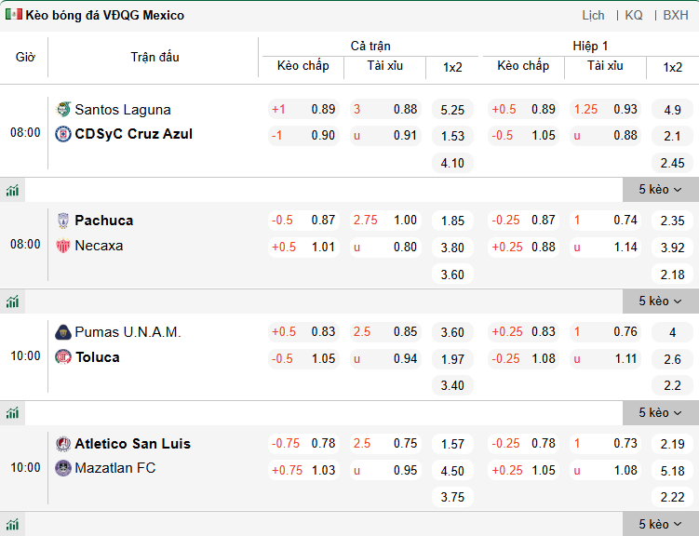This screenshot has height=536, width=699.
Task: Click the Cruz Azul team crest
Action: [63, 134]
